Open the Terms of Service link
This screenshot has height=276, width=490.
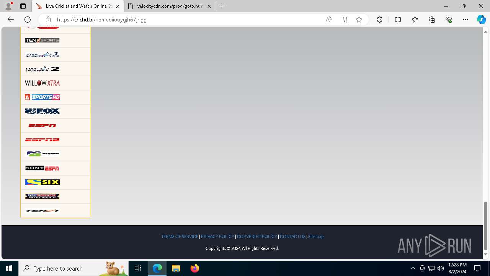tap(180, 237)
